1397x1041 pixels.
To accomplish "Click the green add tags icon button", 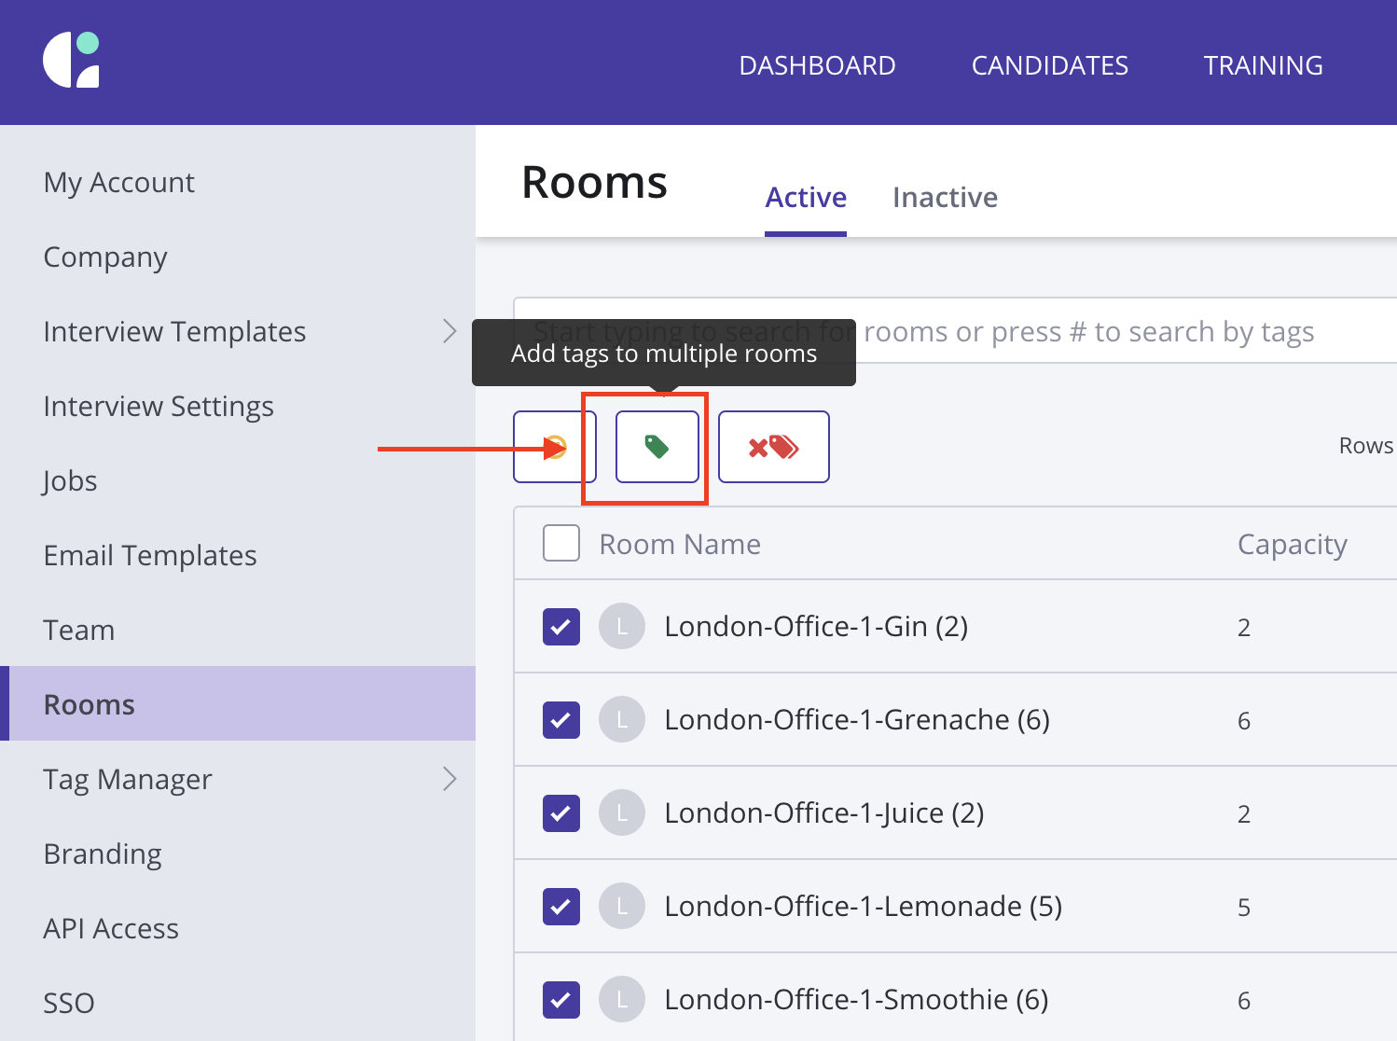I will (x=657, y=447).
